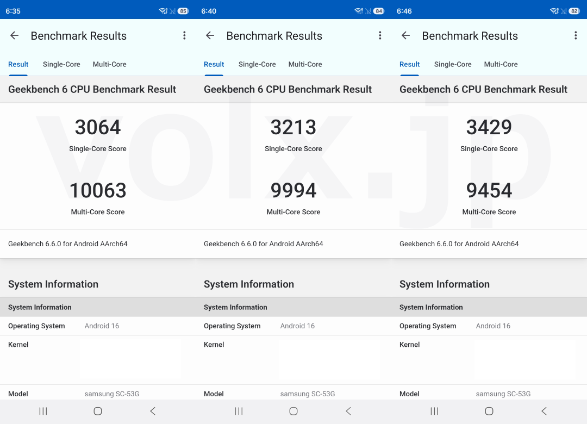Switch to the Multi-Core tab in the rightmost panel
This screenshot has height=424, width=587.
tap(501, 64)
